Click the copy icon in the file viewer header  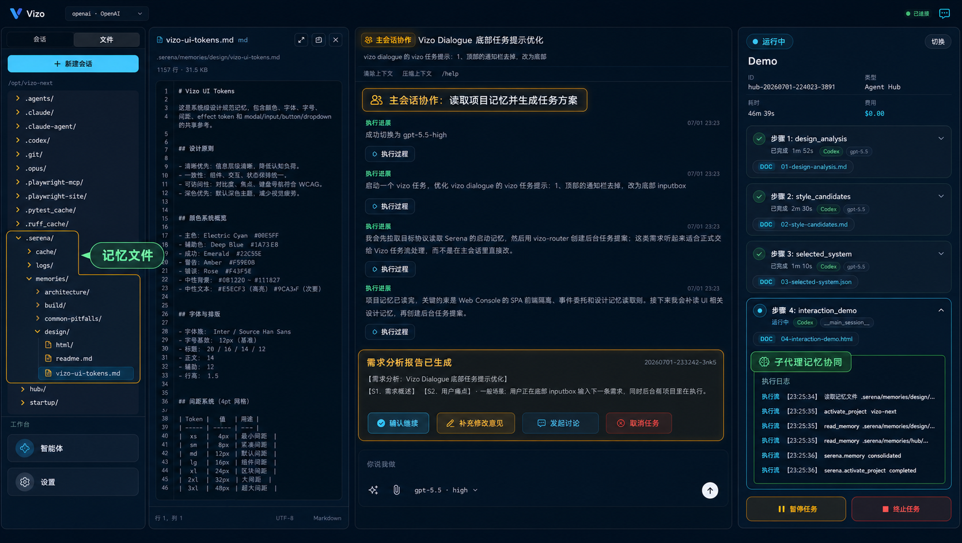(319, 40)
